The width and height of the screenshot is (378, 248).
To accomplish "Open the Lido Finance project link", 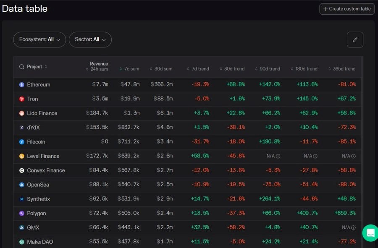I will (42, 113).
